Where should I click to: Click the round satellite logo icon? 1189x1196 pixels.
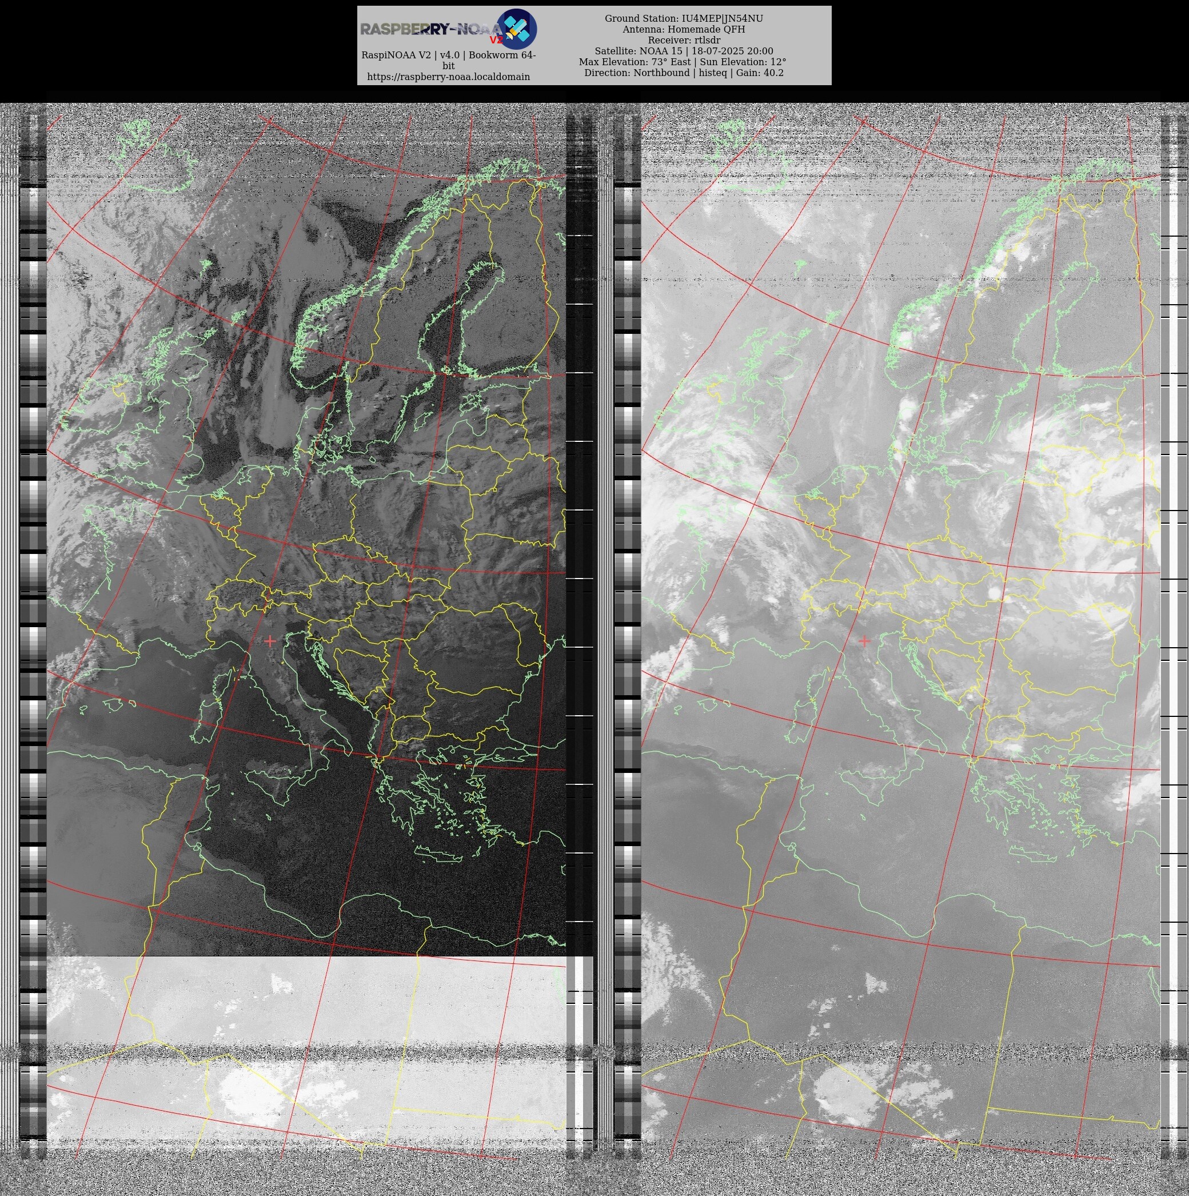517,29
